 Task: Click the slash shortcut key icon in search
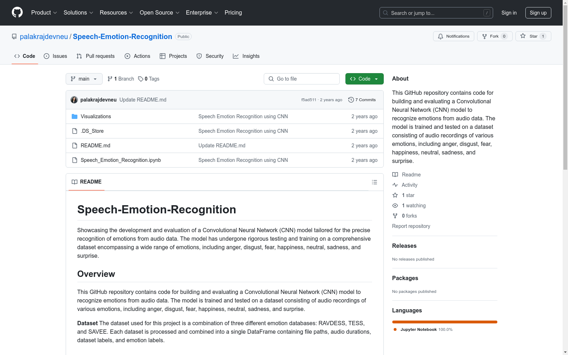coord(487,13)
